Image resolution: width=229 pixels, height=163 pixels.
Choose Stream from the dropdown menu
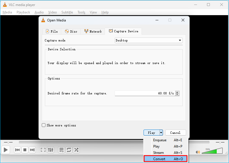coord(166,153)
